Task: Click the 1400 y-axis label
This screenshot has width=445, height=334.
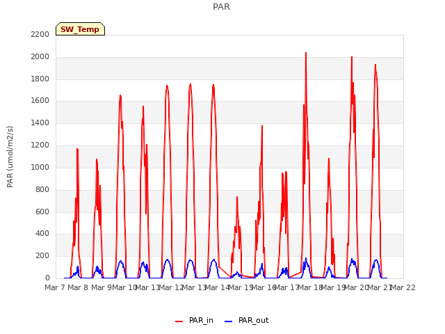Action: (40, 123)
